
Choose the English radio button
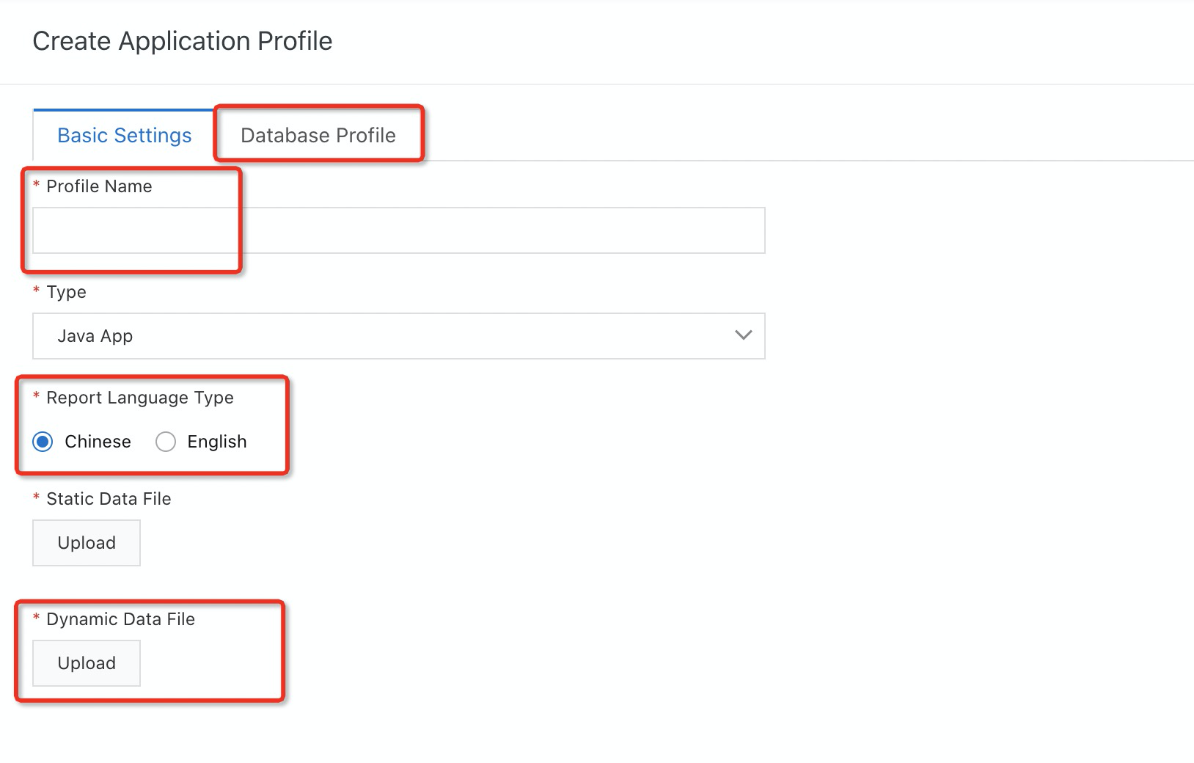[x=166, y=442]
